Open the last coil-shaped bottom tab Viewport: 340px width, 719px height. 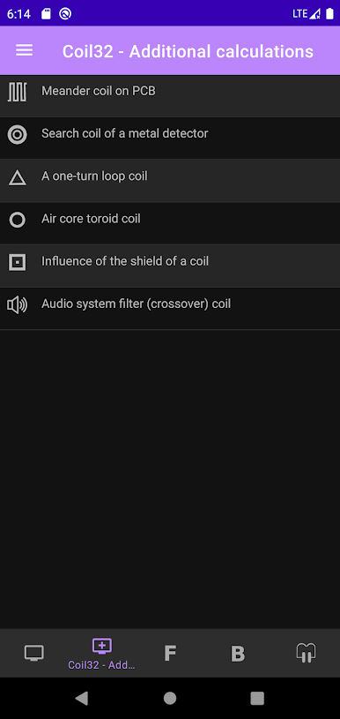(x=306, y=653)
